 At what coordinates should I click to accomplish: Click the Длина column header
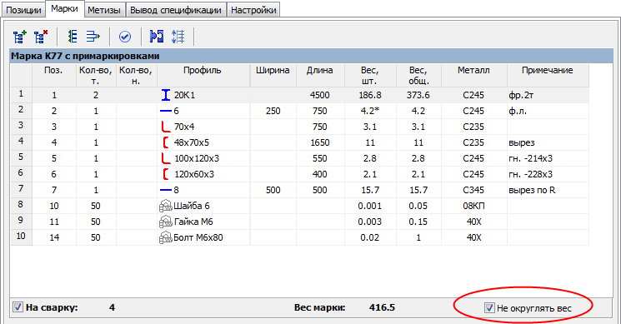(x=320, y=76)
